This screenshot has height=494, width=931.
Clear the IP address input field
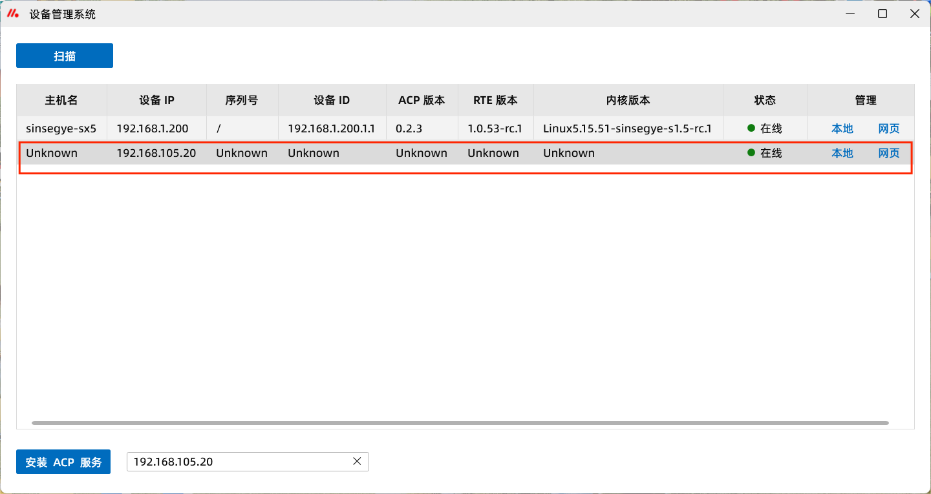click(356, 461)
